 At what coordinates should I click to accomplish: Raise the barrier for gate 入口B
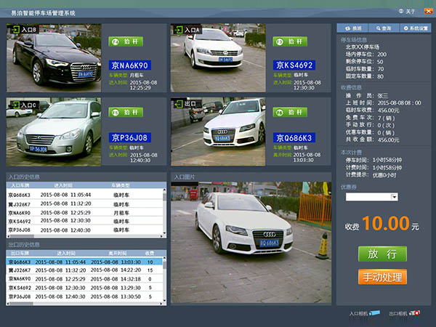(x=126, y=41)
